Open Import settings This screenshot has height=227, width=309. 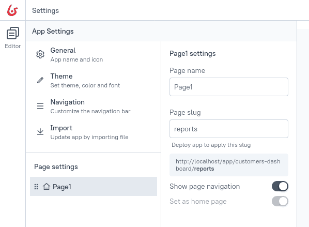click(x=94, y=132)
